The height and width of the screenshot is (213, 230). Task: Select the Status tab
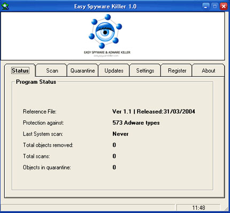pos(20,70)
